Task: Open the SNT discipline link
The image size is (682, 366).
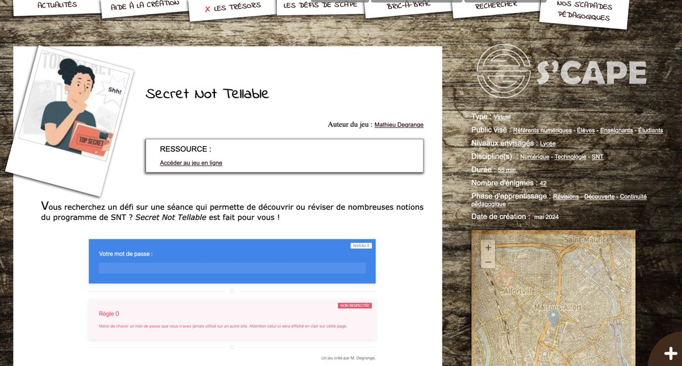Action: (597, 157)
